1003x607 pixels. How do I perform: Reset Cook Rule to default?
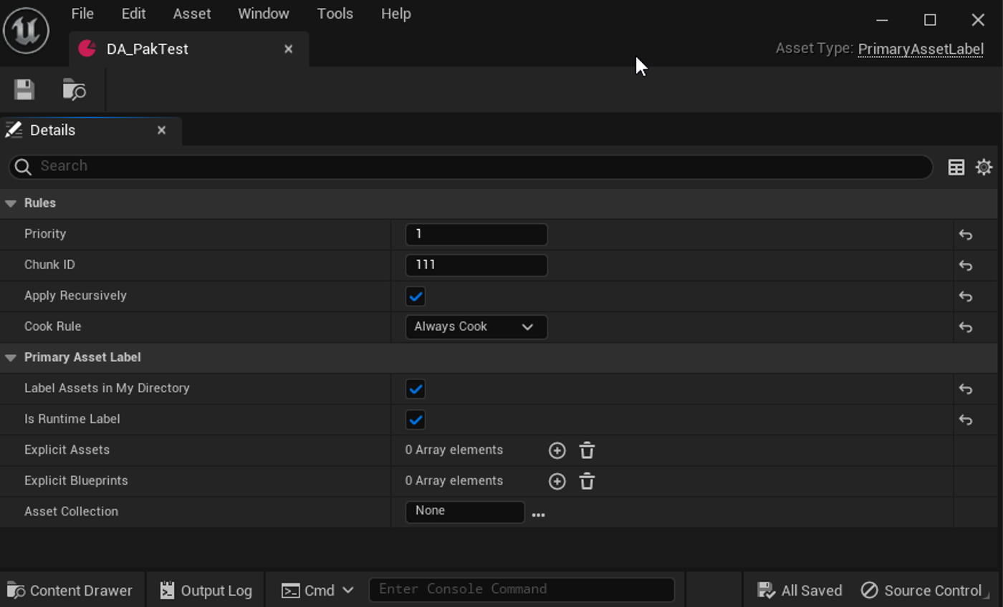(x=966, y=327)
